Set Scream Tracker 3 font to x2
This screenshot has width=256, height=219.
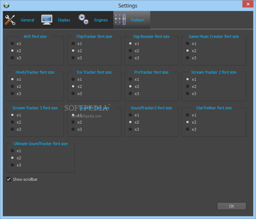click(x=12, y=122)
